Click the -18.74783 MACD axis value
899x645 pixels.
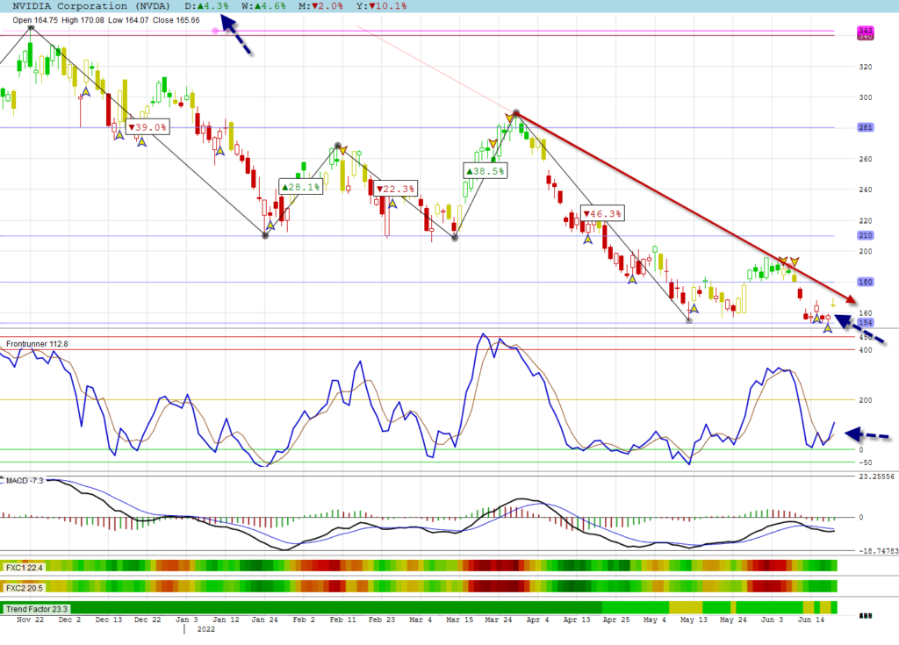(x=878, y=551)
